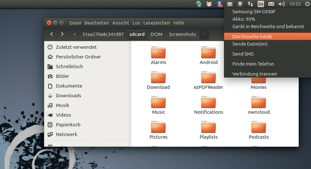Open the network connection arrows indicator
This screenshot has height=169, width=311.
tap(250, 4)
